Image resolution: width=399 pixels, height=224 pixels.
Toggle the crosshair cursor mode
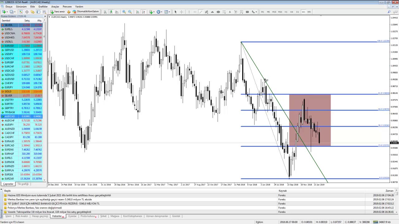pyautogui.click(x=182, y=12)
